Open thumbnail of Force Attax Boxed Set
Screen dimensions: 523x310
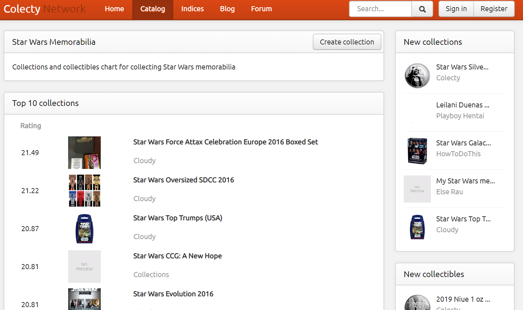coord(84,153)
